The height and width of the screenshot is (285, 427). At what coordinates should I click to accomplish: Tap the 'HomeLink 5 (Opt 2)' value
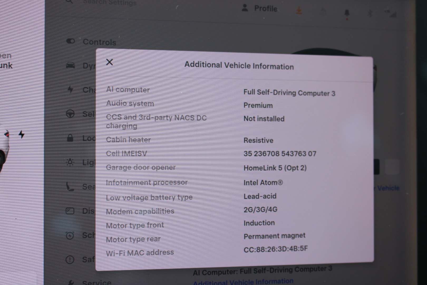275,168
